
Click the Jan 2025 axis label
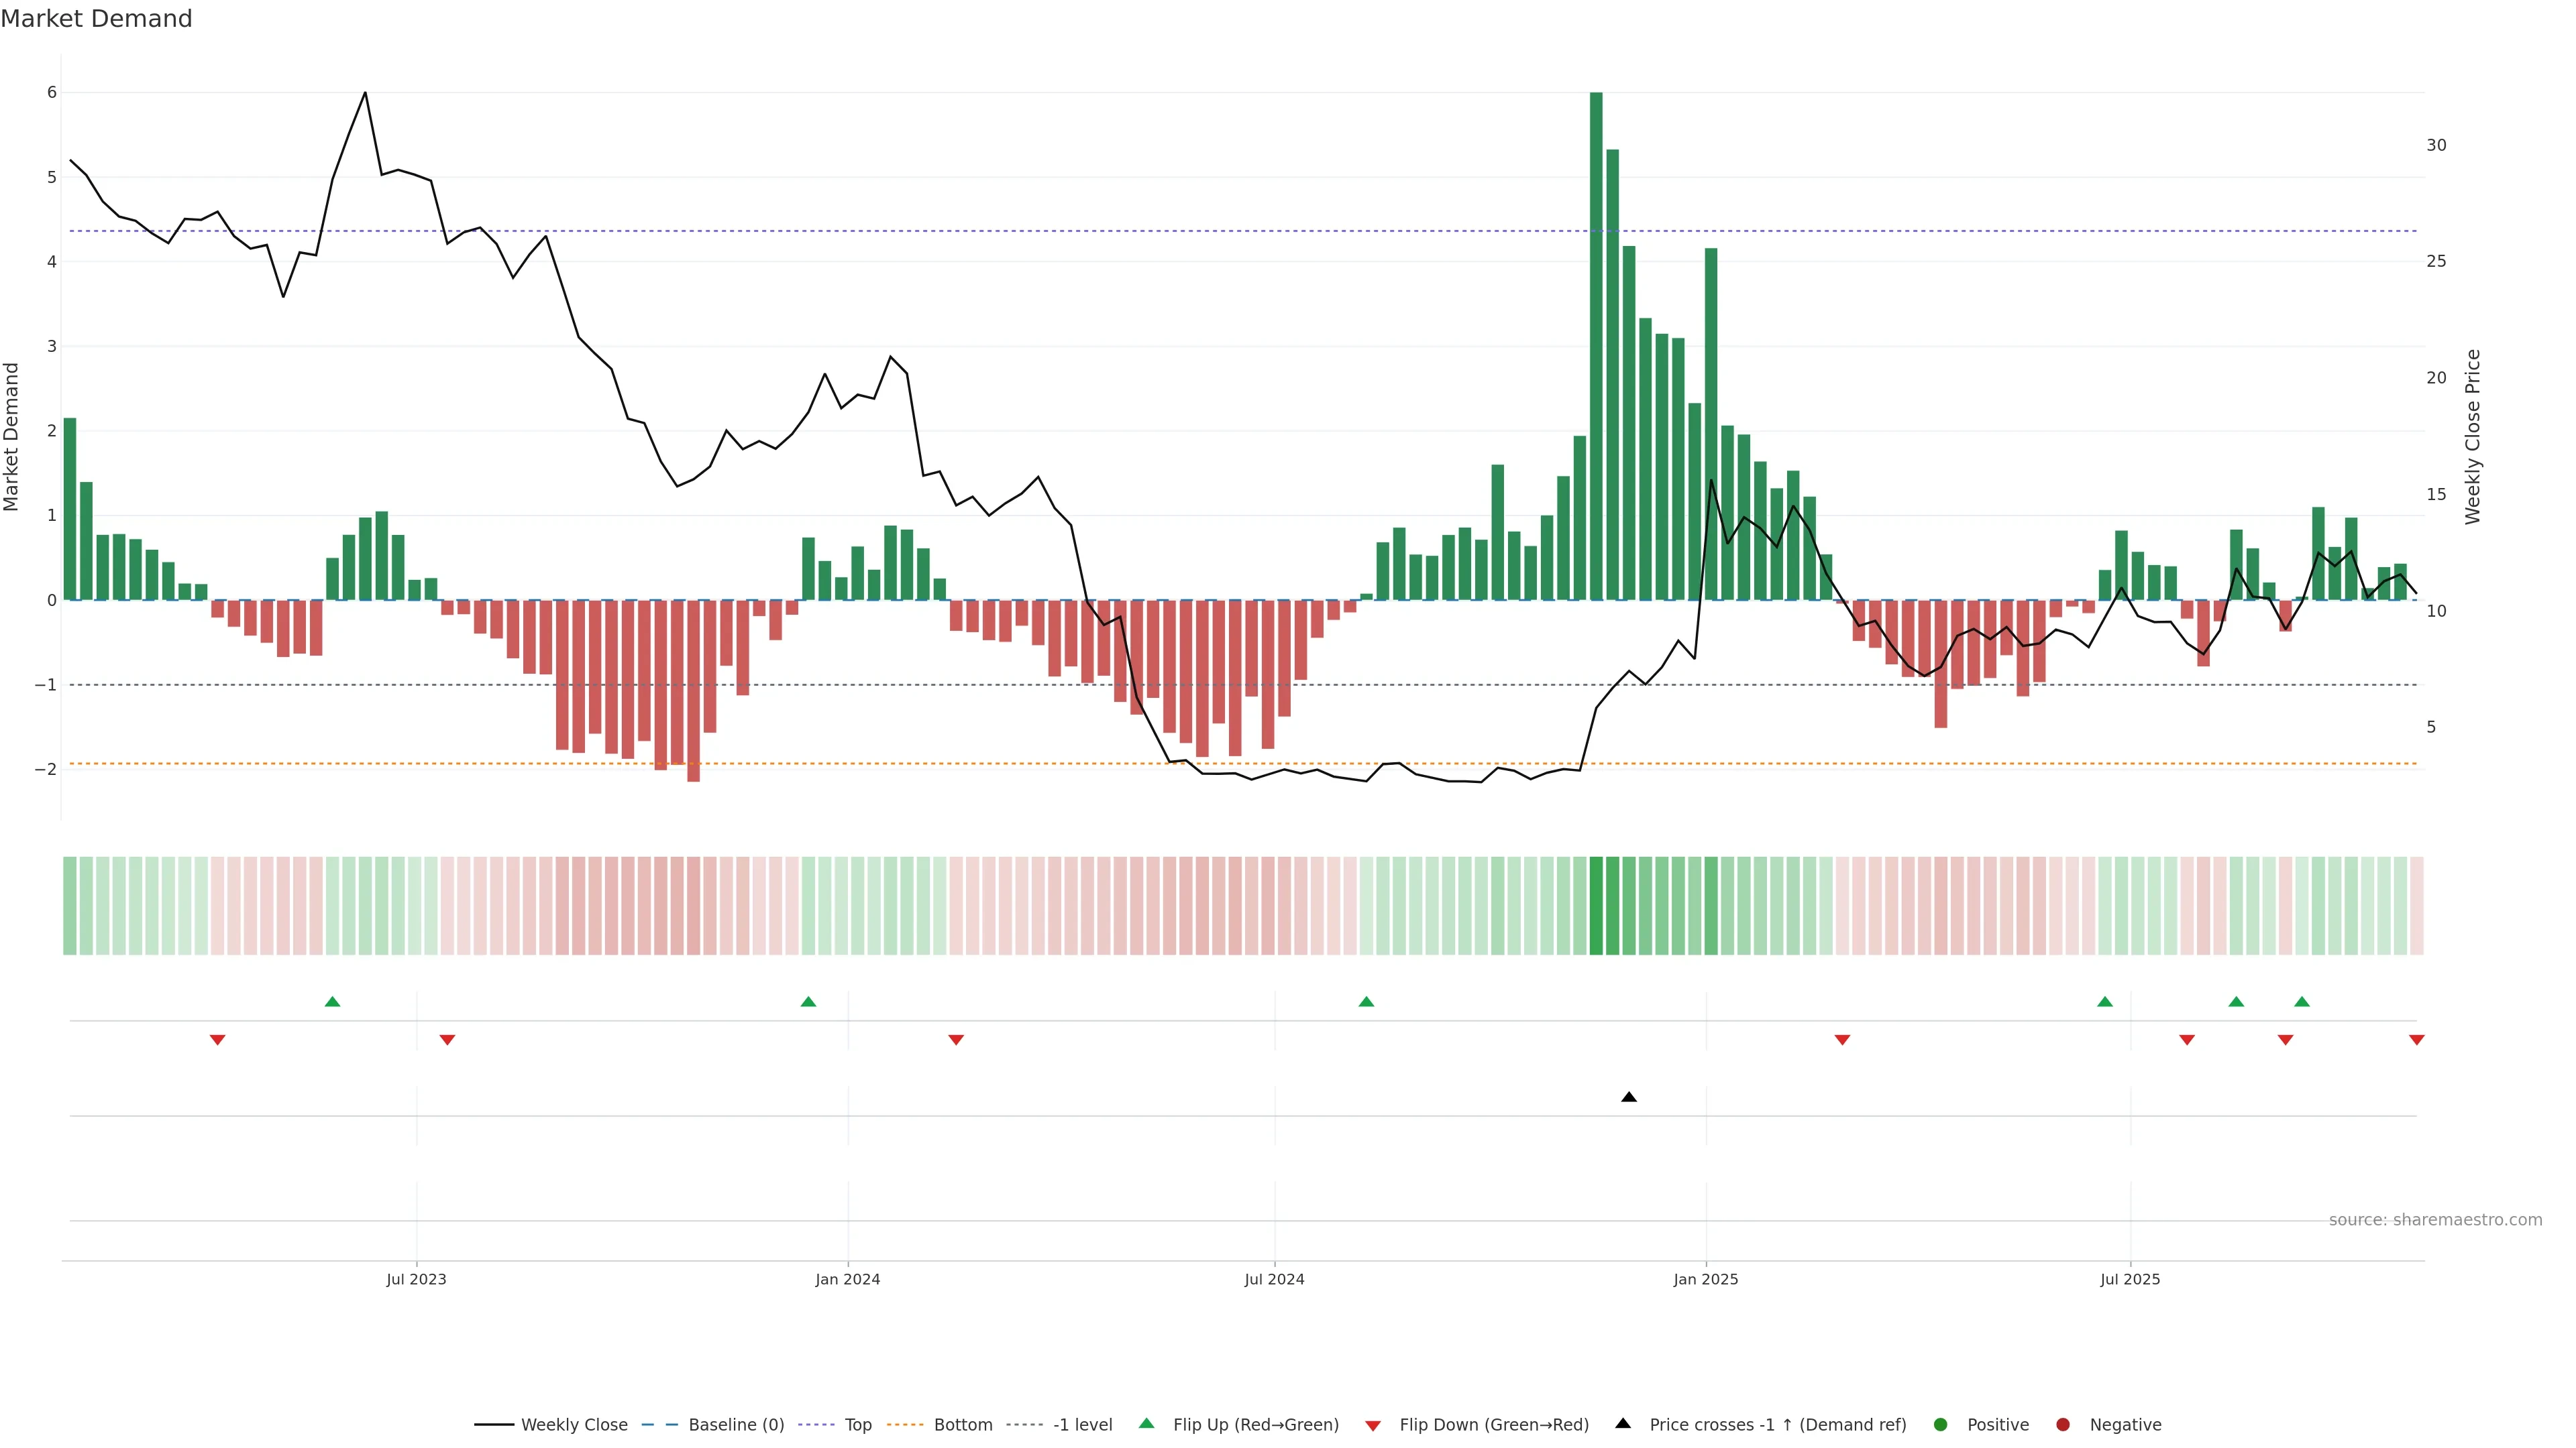click(1705, 1279)
